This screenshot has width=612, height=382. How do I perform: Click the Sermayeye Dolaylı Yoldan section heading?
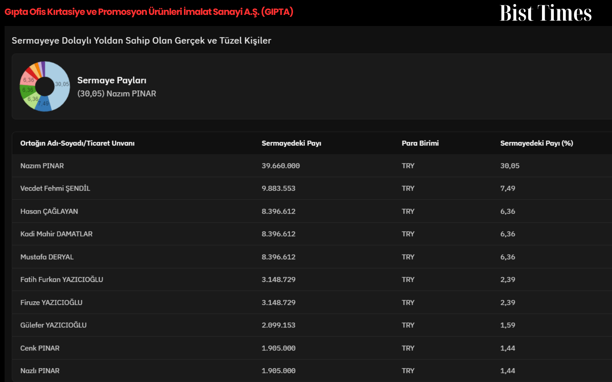point(142,40)
